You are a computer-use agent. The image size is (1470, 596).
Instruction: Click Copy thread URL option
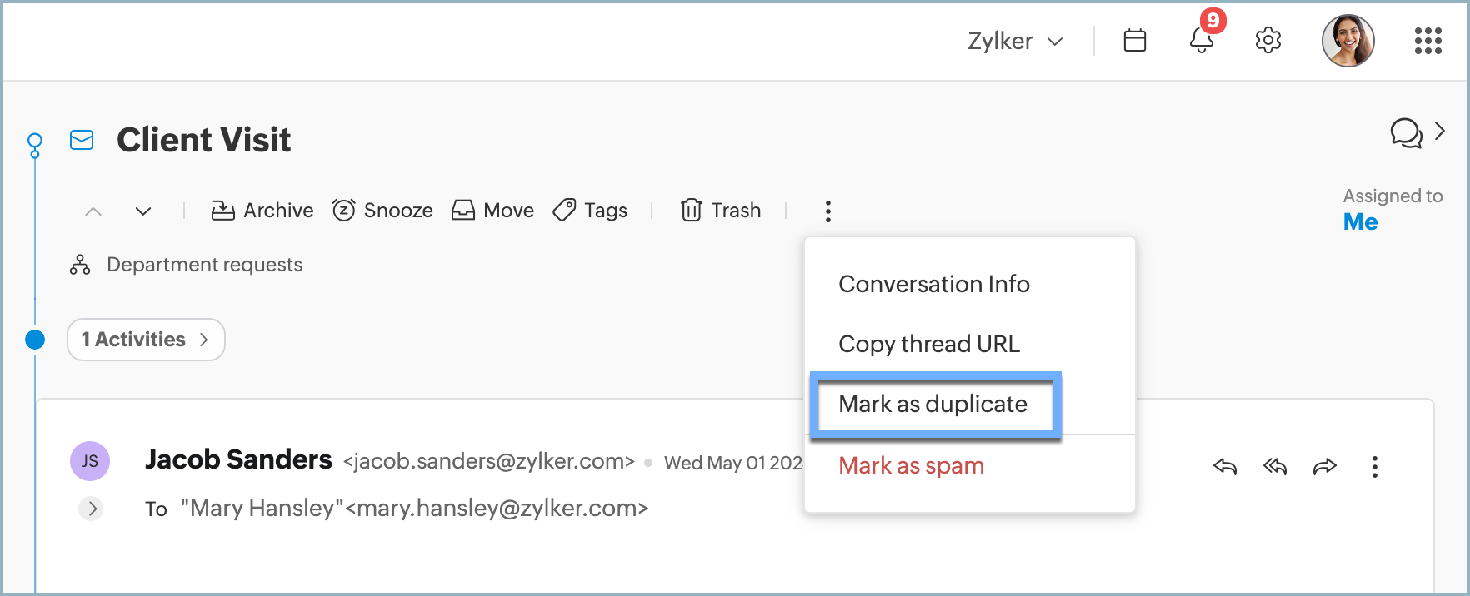[x=928, y=344]
